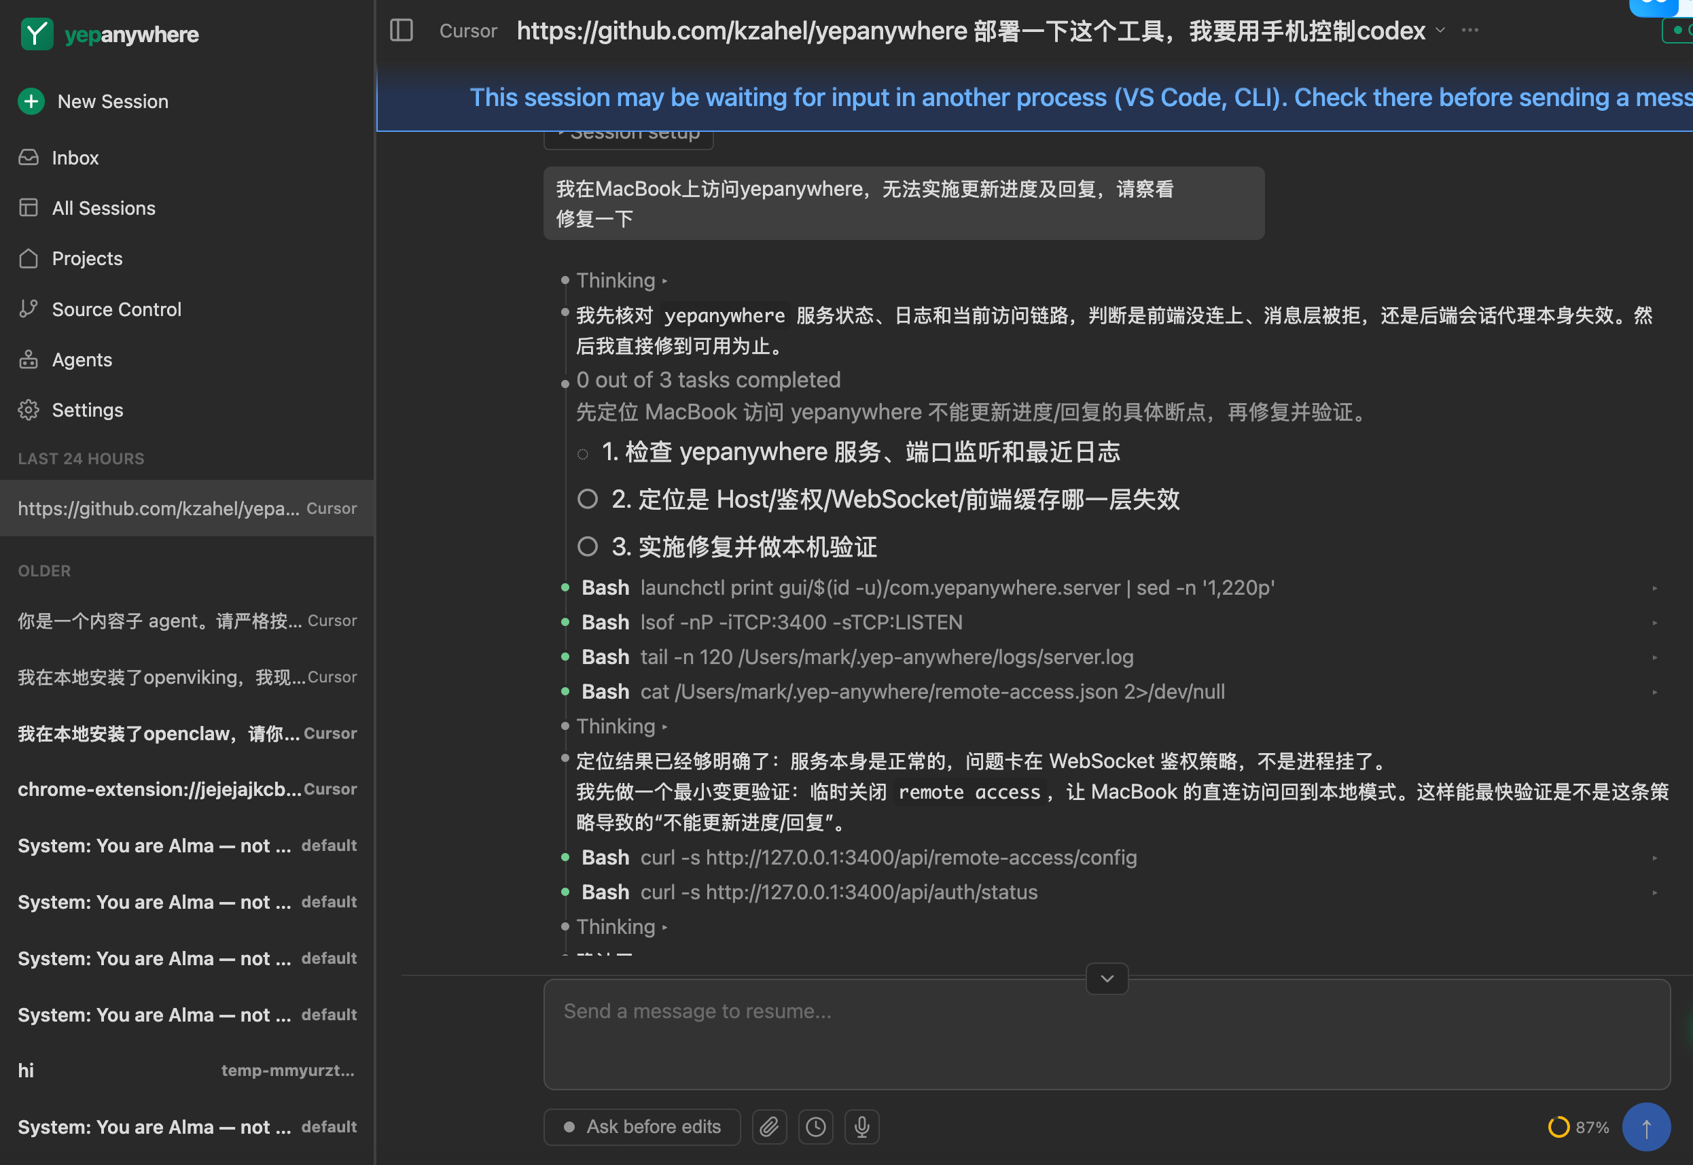Click the Source Control branch icon
This screenshot has width=1693, height=1165.
(x=29, y=309)
